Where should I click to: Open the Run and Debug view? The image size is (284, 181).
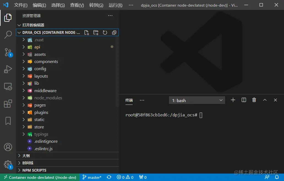coord(8,69)
